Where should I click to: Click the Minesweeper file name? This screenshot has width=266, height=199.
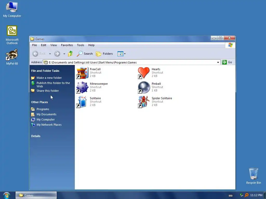pyautogui.click(x=99, y=84)
